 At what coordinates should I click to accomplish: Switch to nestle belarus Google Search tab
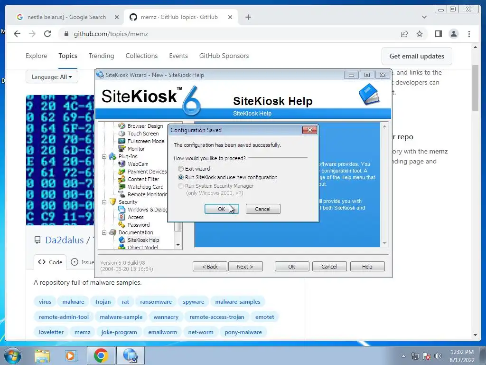pyautogui.click(x=66, y=17)
